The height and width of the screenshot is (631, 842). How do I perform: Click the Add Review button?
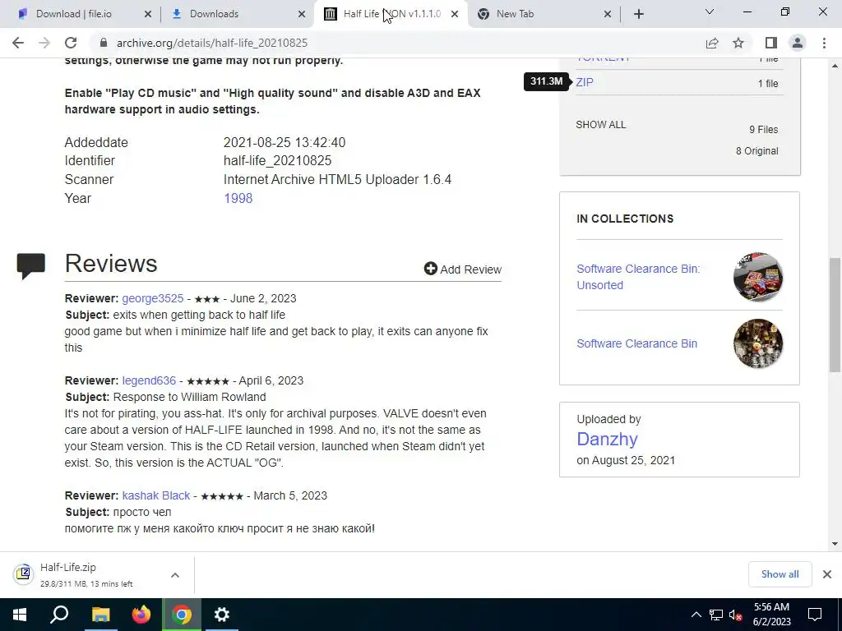pos(462,269)
